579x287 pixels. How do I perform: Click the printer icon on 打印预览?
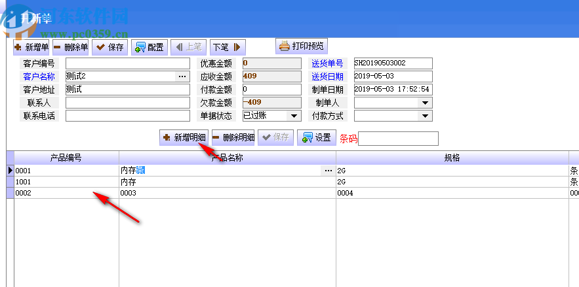(x=284, y=46)
